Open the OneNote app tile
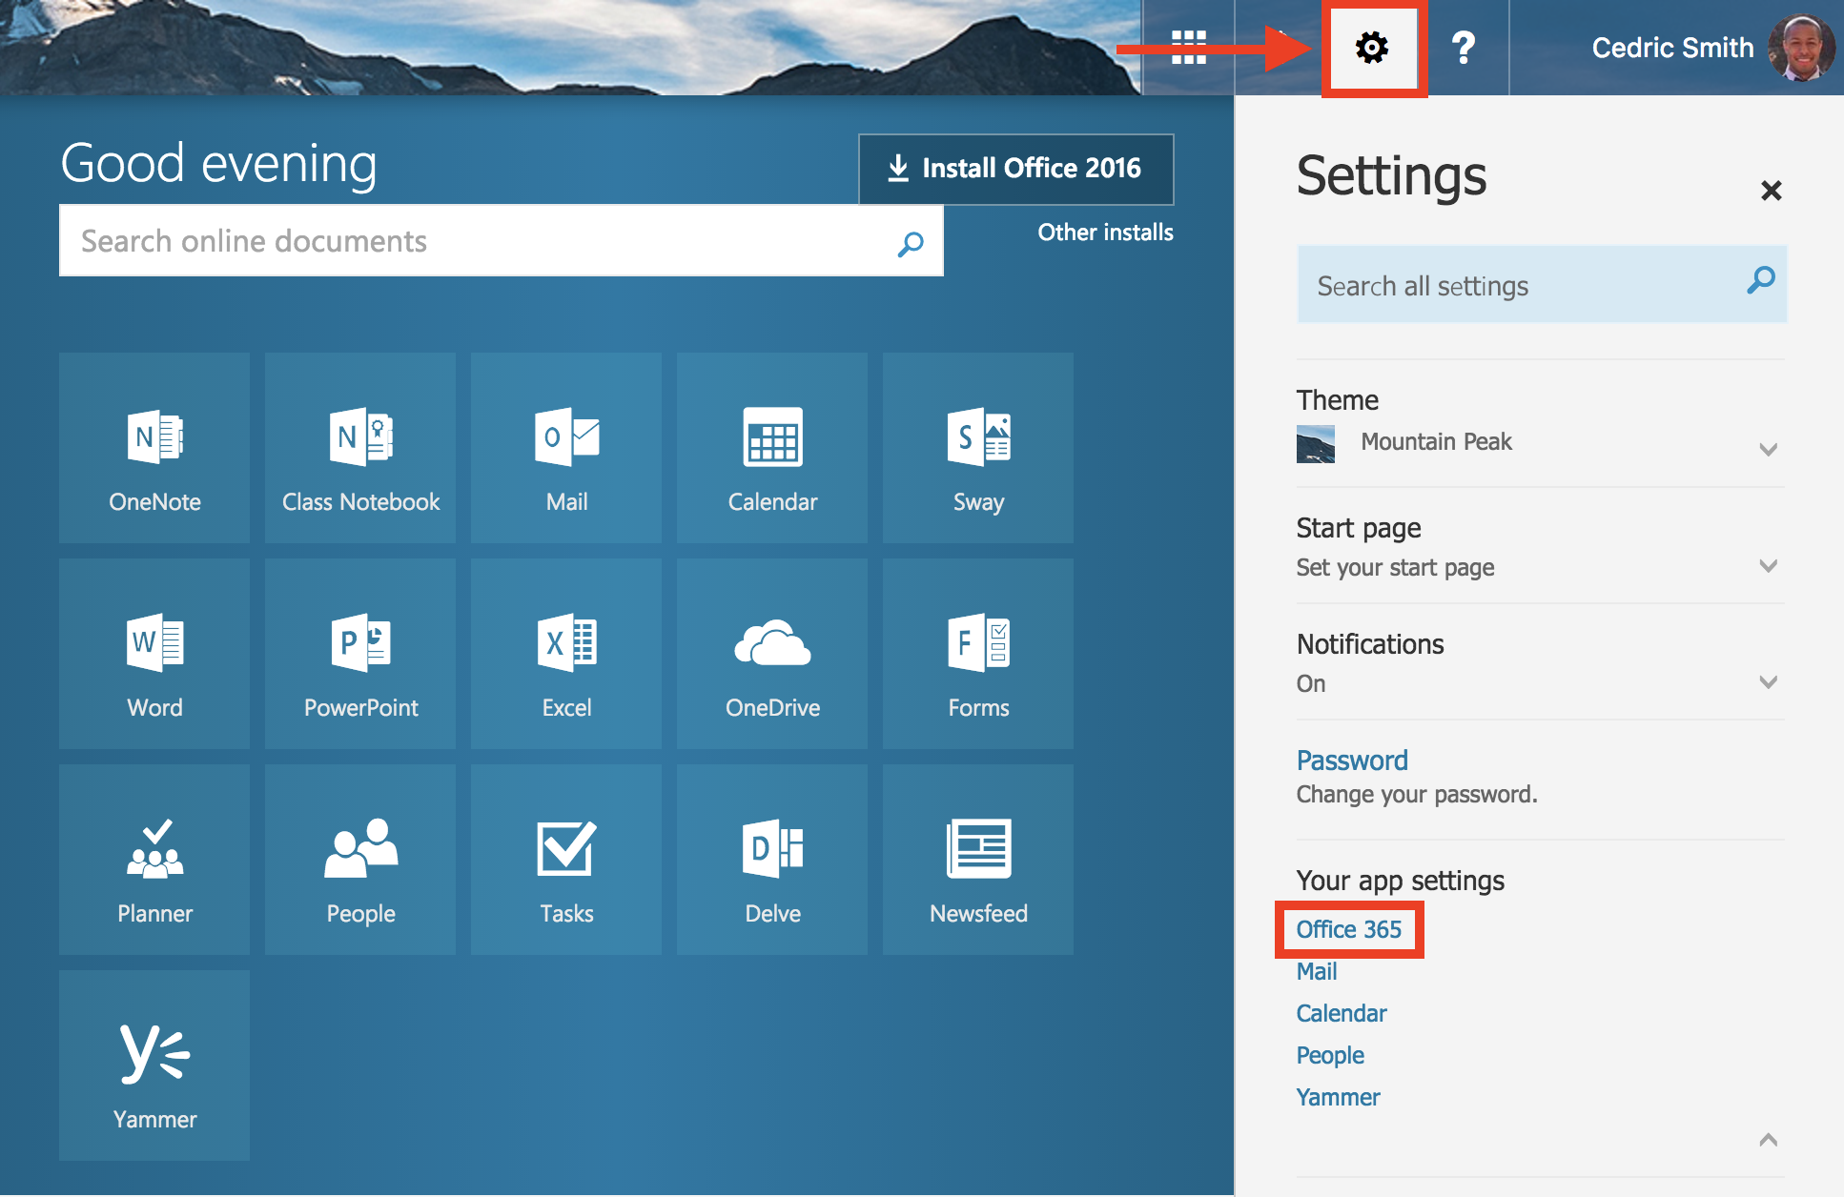Viewport: 1844px width, 1197px height. 154,448
